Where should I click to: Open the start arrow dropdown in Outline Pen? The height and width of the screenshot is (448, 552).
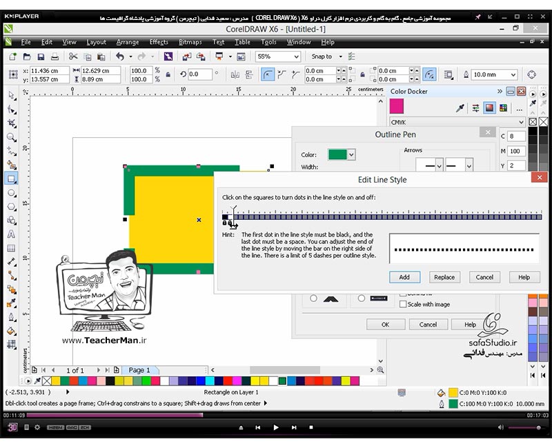coord(439,165)
